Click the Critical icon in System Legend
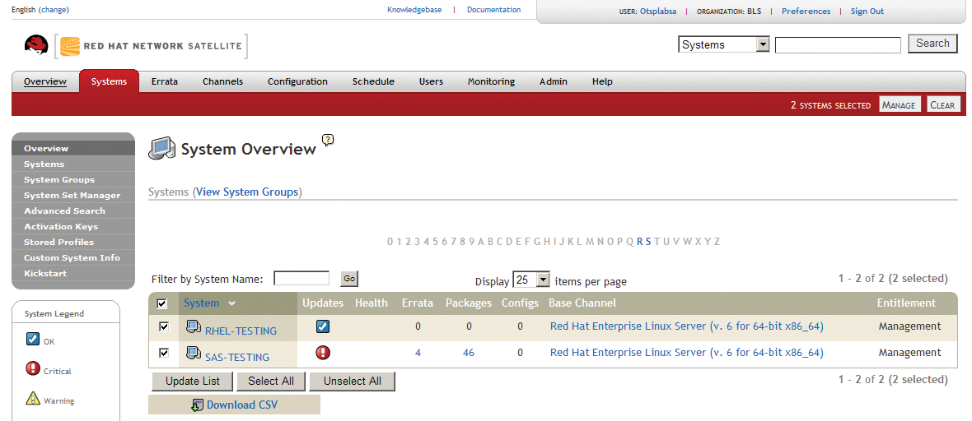Screen dimensions: 972x421 coord(33,369)
